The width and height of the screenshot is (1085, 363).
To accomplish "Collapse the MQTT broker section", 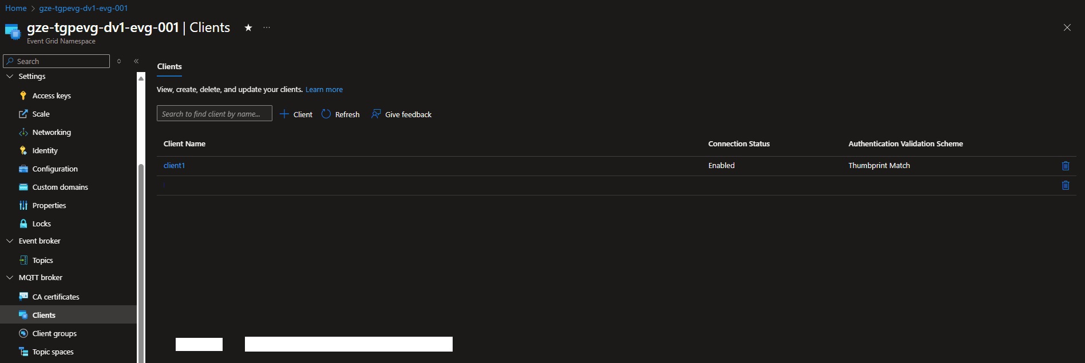I will click(10, 277).
